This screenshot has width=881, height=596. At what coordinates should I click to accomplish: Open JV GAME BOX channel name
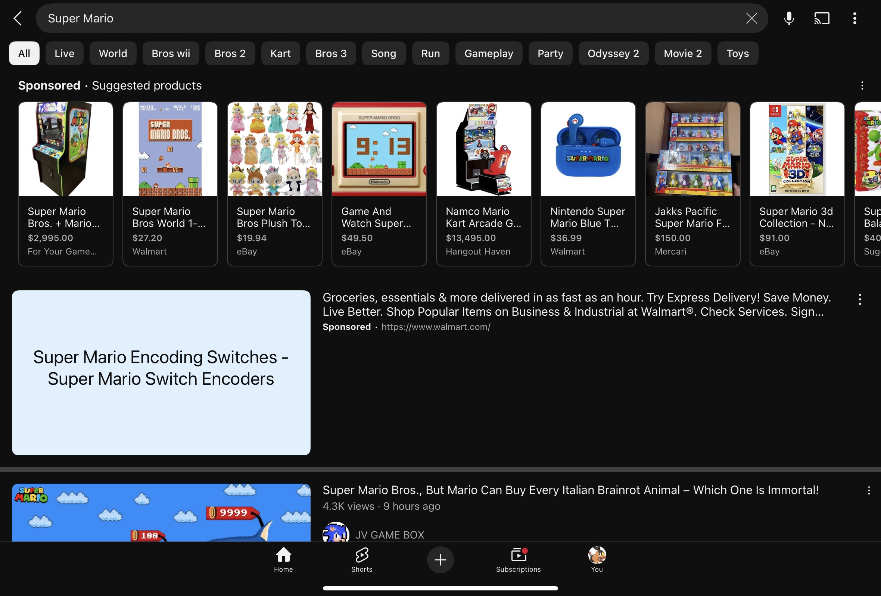click(390, 535)
